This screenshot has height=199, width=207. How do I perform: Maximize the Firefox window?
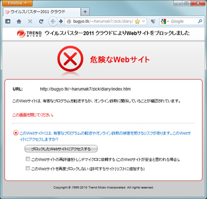coord(187,3)
